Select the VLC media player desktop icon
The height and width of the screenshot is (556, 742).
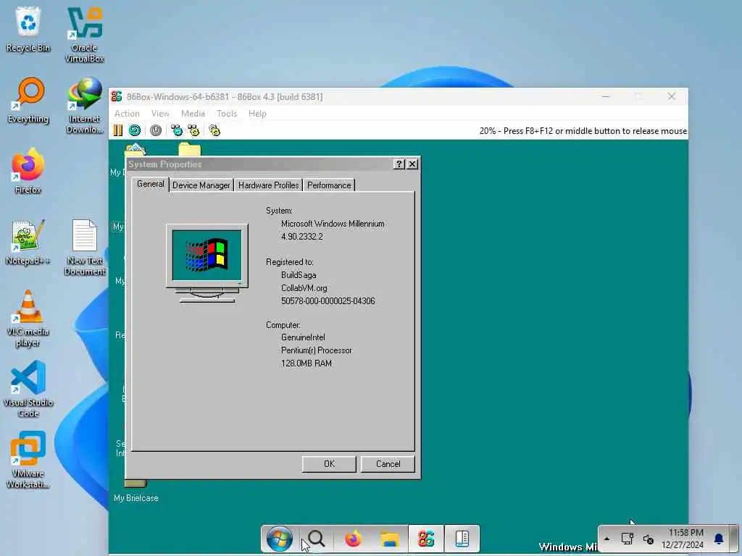28,319
